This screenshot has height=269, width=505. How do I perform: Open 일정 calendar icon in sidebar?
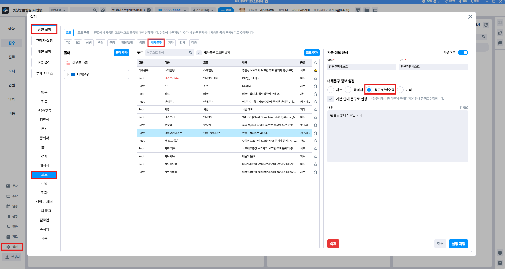[8, 206]
